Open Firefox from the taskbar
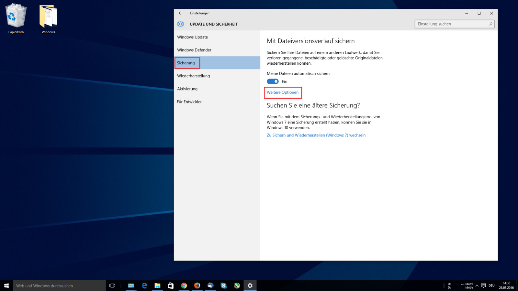Viewport: 518px width, 291px height. (x=197, y=286)
